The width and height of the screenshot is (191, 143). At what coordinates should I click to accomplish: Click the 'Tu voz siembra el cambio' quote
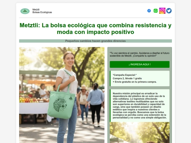pyautogui.click(x=140, y=54)
